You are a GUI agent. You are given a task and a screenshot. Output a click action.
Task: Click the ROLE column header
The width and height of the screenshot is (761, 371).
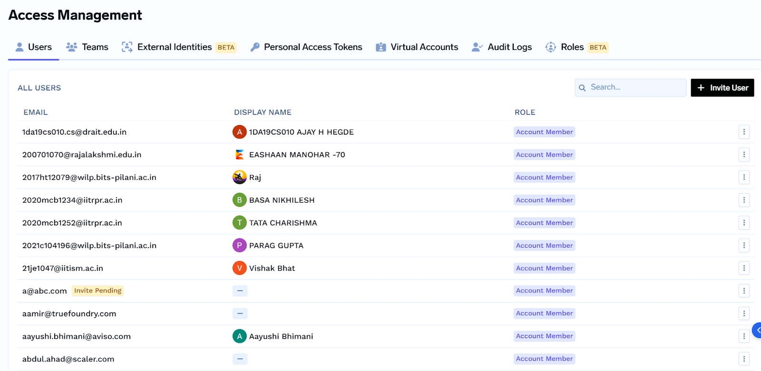525,112
